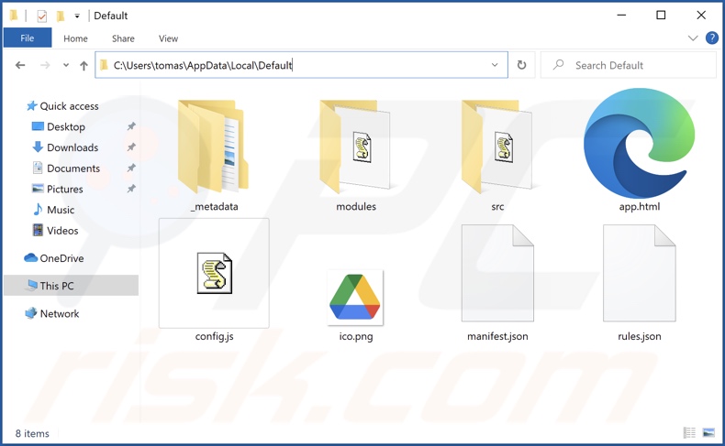This screenshot has width=725, height=446.
Task: Select the config.js script file
Action: point(214,275)
